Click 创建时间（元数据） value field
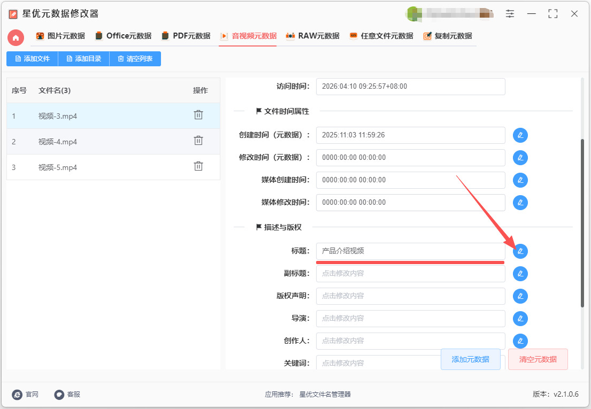This screenshot has height=409, width=591. [x=410, y=135]
